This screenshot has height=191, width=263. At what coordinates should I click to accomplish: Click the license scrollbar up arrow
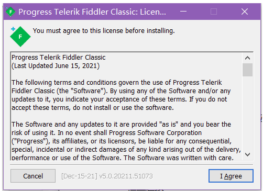[x=247, y=58]
